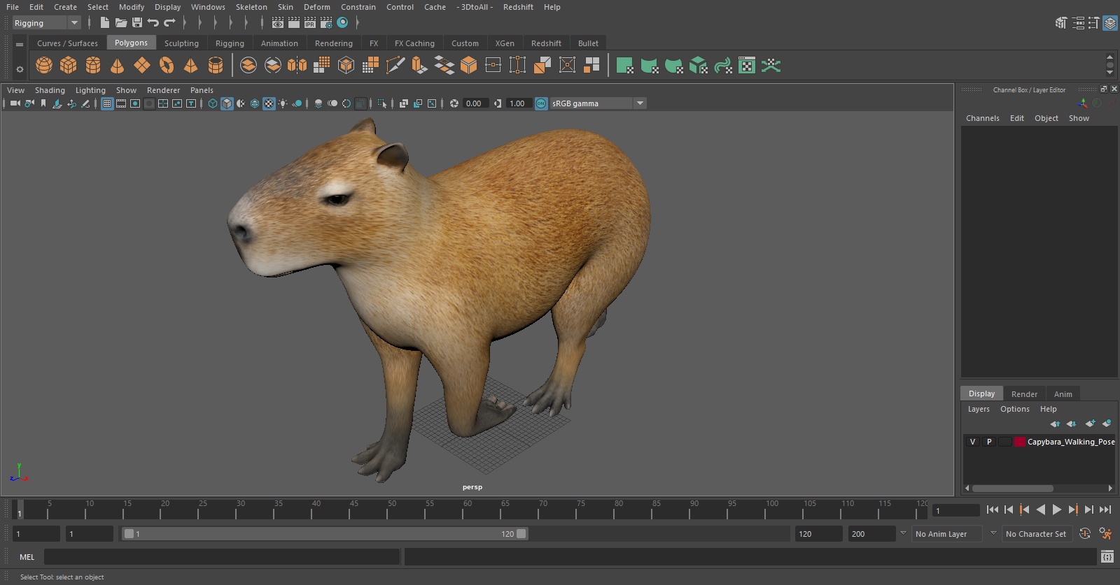The image size is (1120, 585).
Task: Toggle color management ON button in viewport
Action: [541, 103]
